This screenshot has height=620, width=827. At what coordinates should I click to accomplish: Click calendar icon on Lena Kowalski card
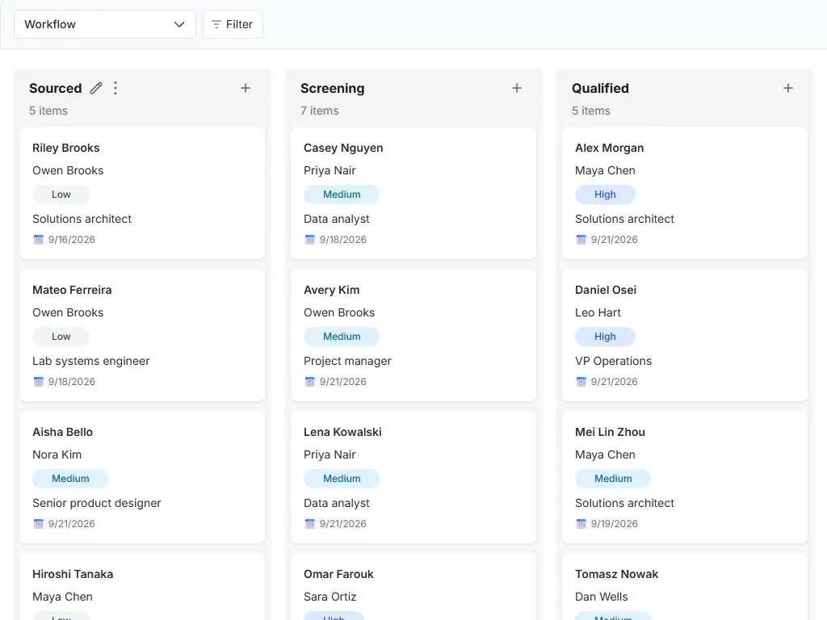point(309,523)
